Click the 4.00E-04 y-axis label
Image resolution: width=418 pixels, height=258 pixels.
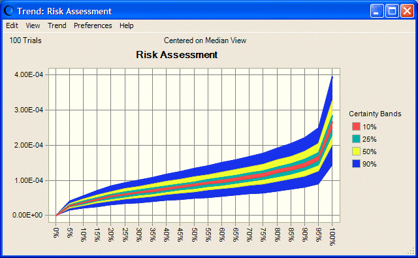click(x=29, y=74)
